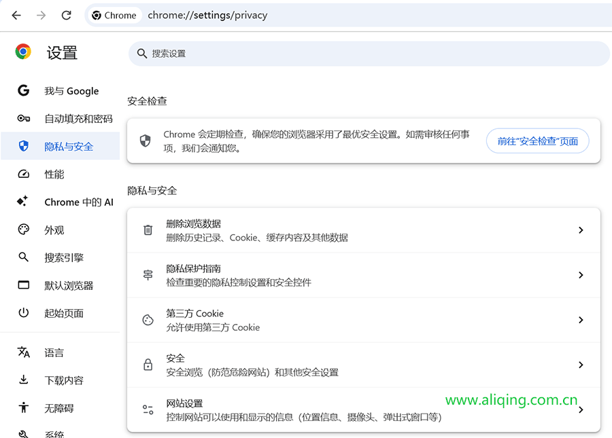Expand the 安全 row with its chevron

581,365
